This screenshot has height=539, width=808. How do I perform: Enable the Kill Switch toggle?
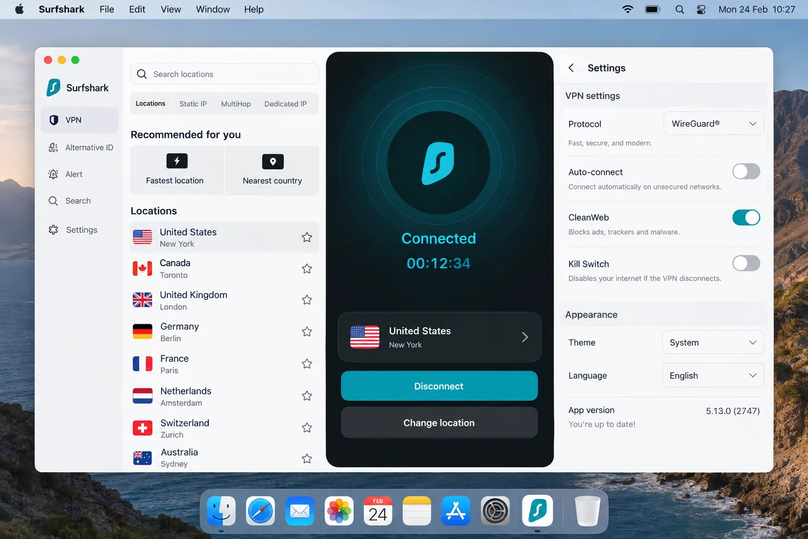coord(746,263)
